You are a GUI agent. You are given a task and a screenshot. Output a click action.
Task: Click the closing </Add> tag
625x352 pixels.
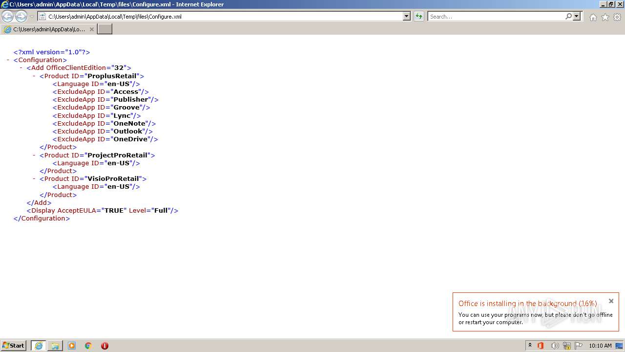pos(39,202)
